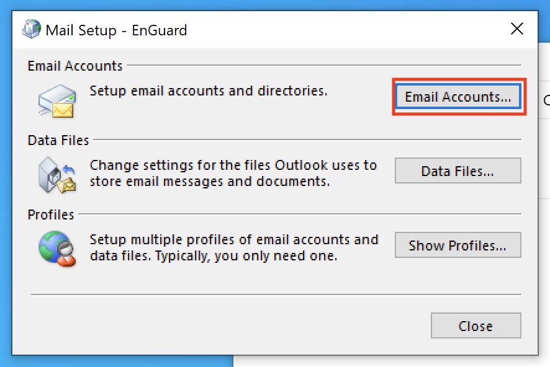The height and width of the screenshot is (367, 550).
Task: Click the horizontal separator above Close button
Action: coord(276,295)
